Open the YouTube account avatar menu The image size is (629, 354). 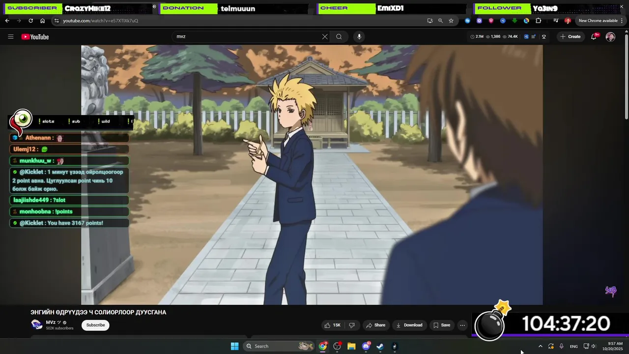610,36
